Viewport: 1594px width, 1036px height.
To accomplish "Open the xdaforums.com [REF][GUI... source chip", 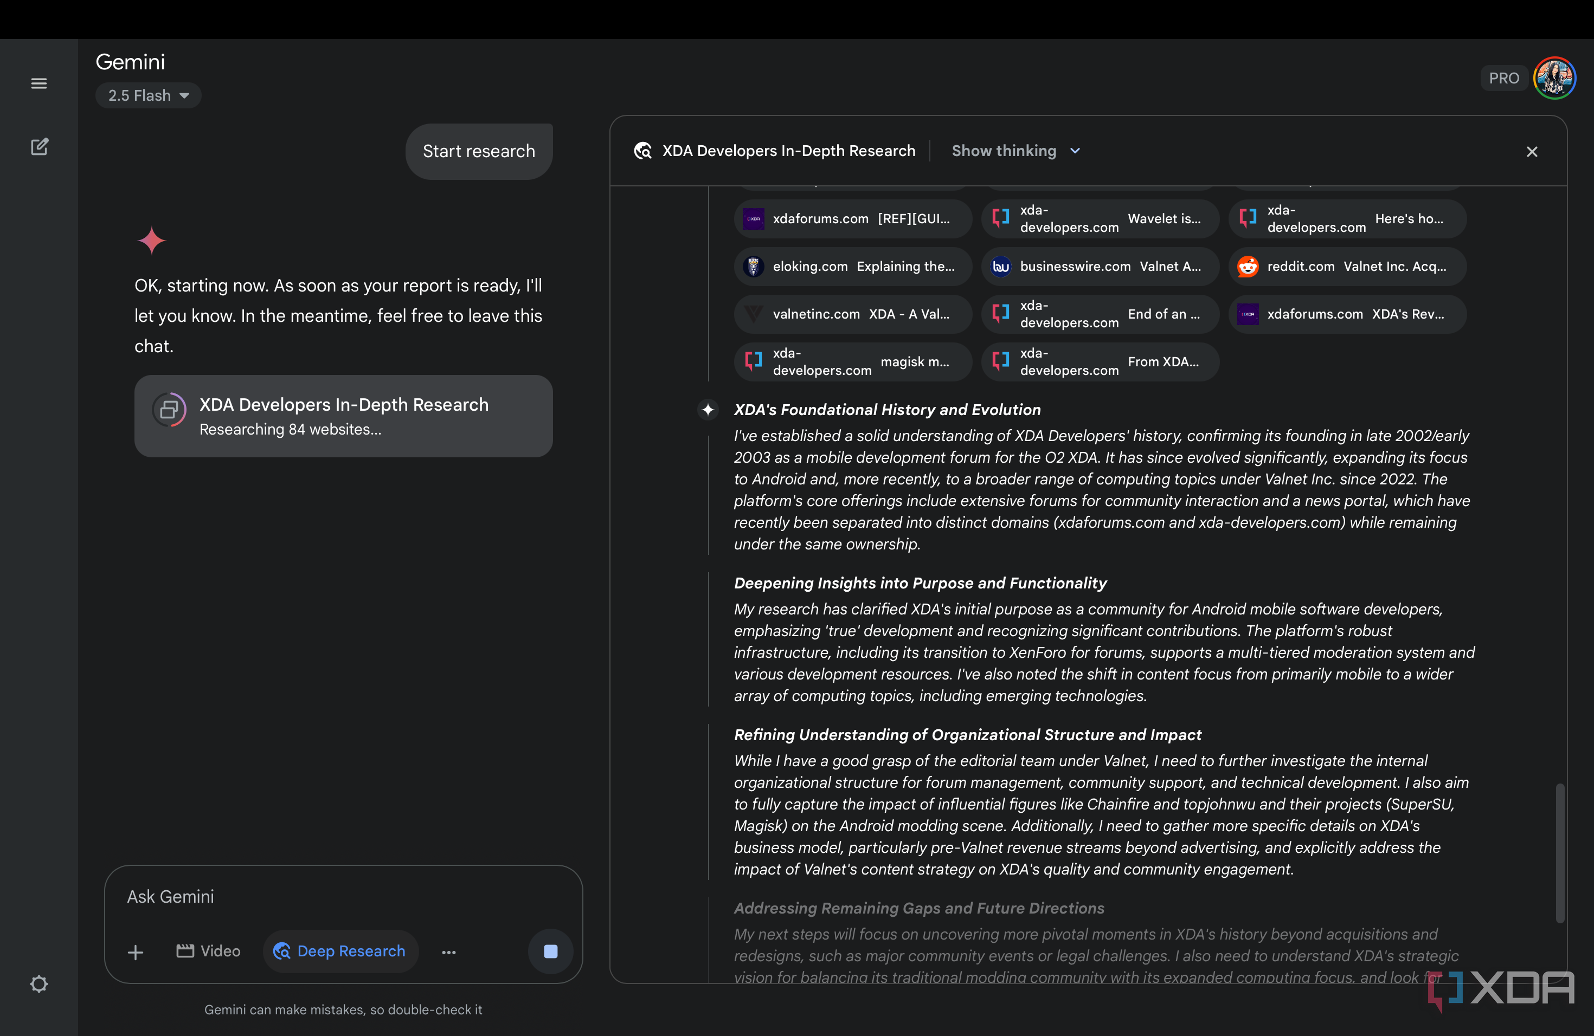I will point(853,219).
